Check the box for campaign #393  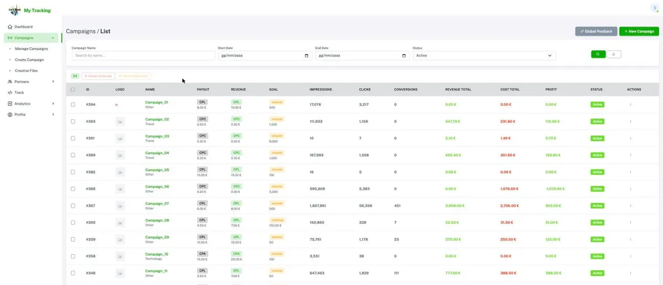coord(73,121)
